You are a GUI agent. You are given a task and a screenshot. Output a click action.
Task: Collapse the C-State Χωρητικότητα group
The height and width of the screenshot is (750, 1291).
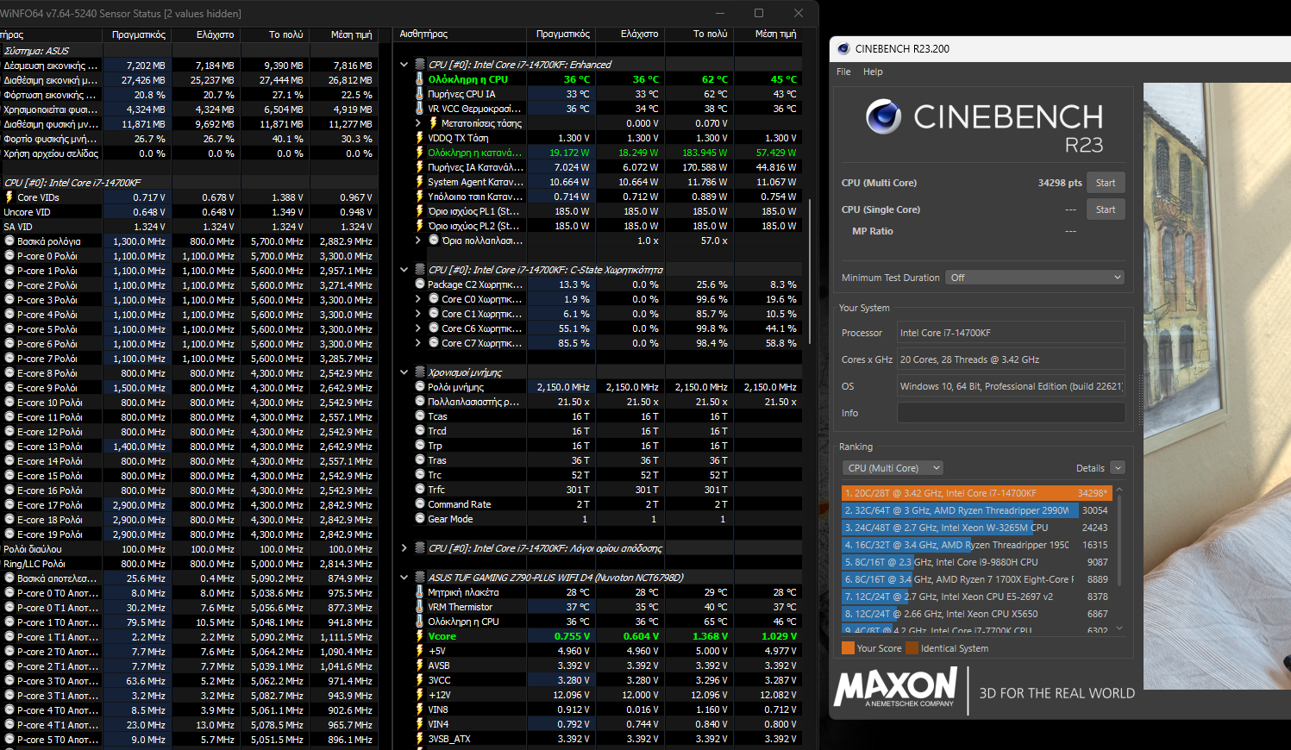(404, 270)
